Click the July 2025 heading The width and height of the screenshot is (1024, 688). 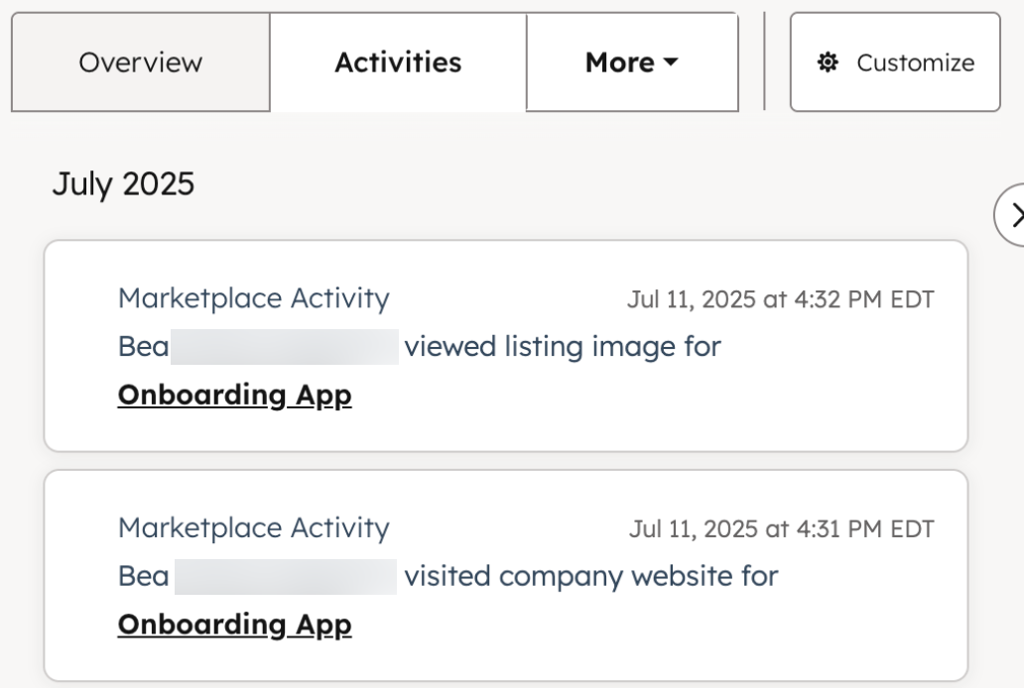click(x=123, y=183)
